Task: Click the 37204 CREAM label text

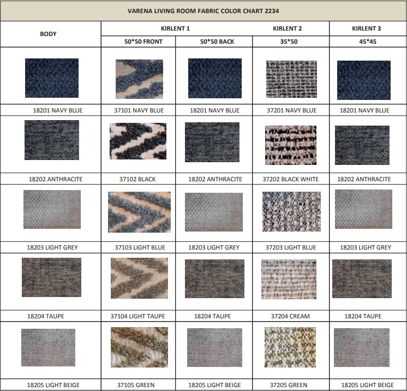Action: pos(291,316)
